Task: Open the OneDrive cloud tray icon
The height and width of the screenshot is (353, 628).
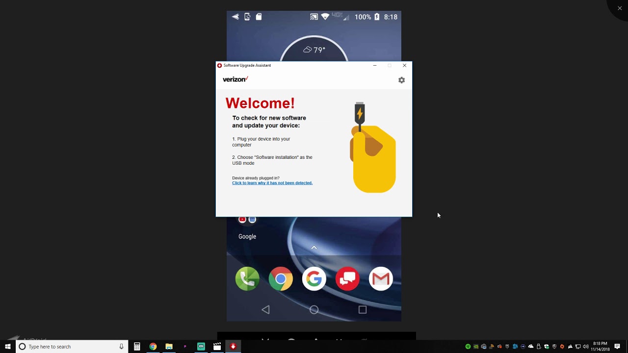Action: [531, 347]
